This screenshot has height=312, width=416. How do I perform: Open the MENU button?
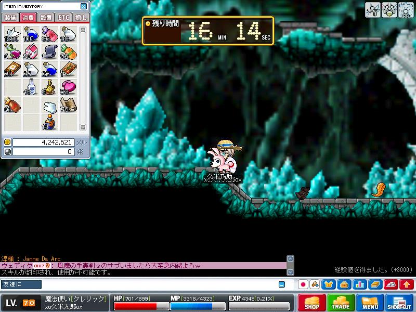(370, 303)
